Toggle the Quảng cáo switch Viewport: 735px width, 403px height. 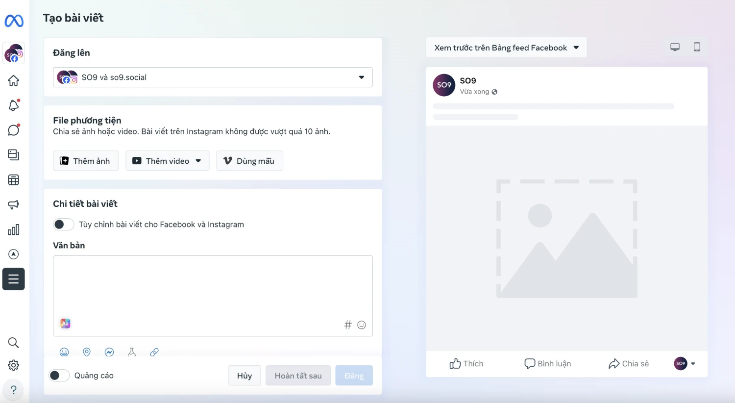tap(59, 376)
